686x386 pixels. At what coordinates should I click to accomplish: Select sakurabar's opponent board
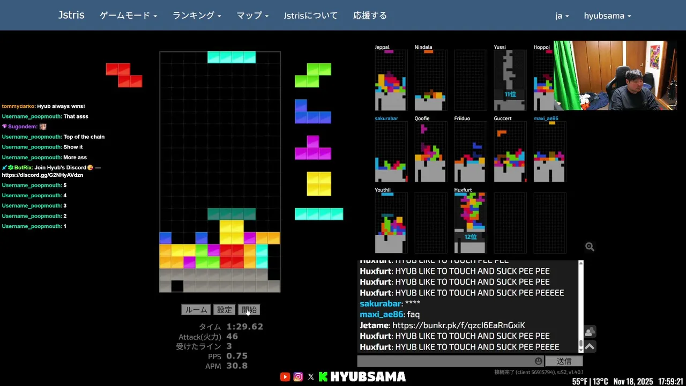(391, 152)
